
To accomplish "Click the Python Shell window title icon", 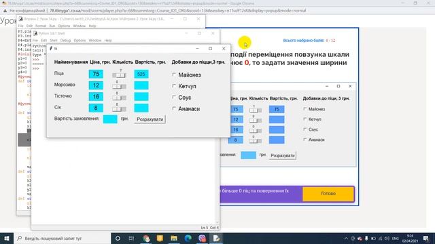I will click(35, 33).
